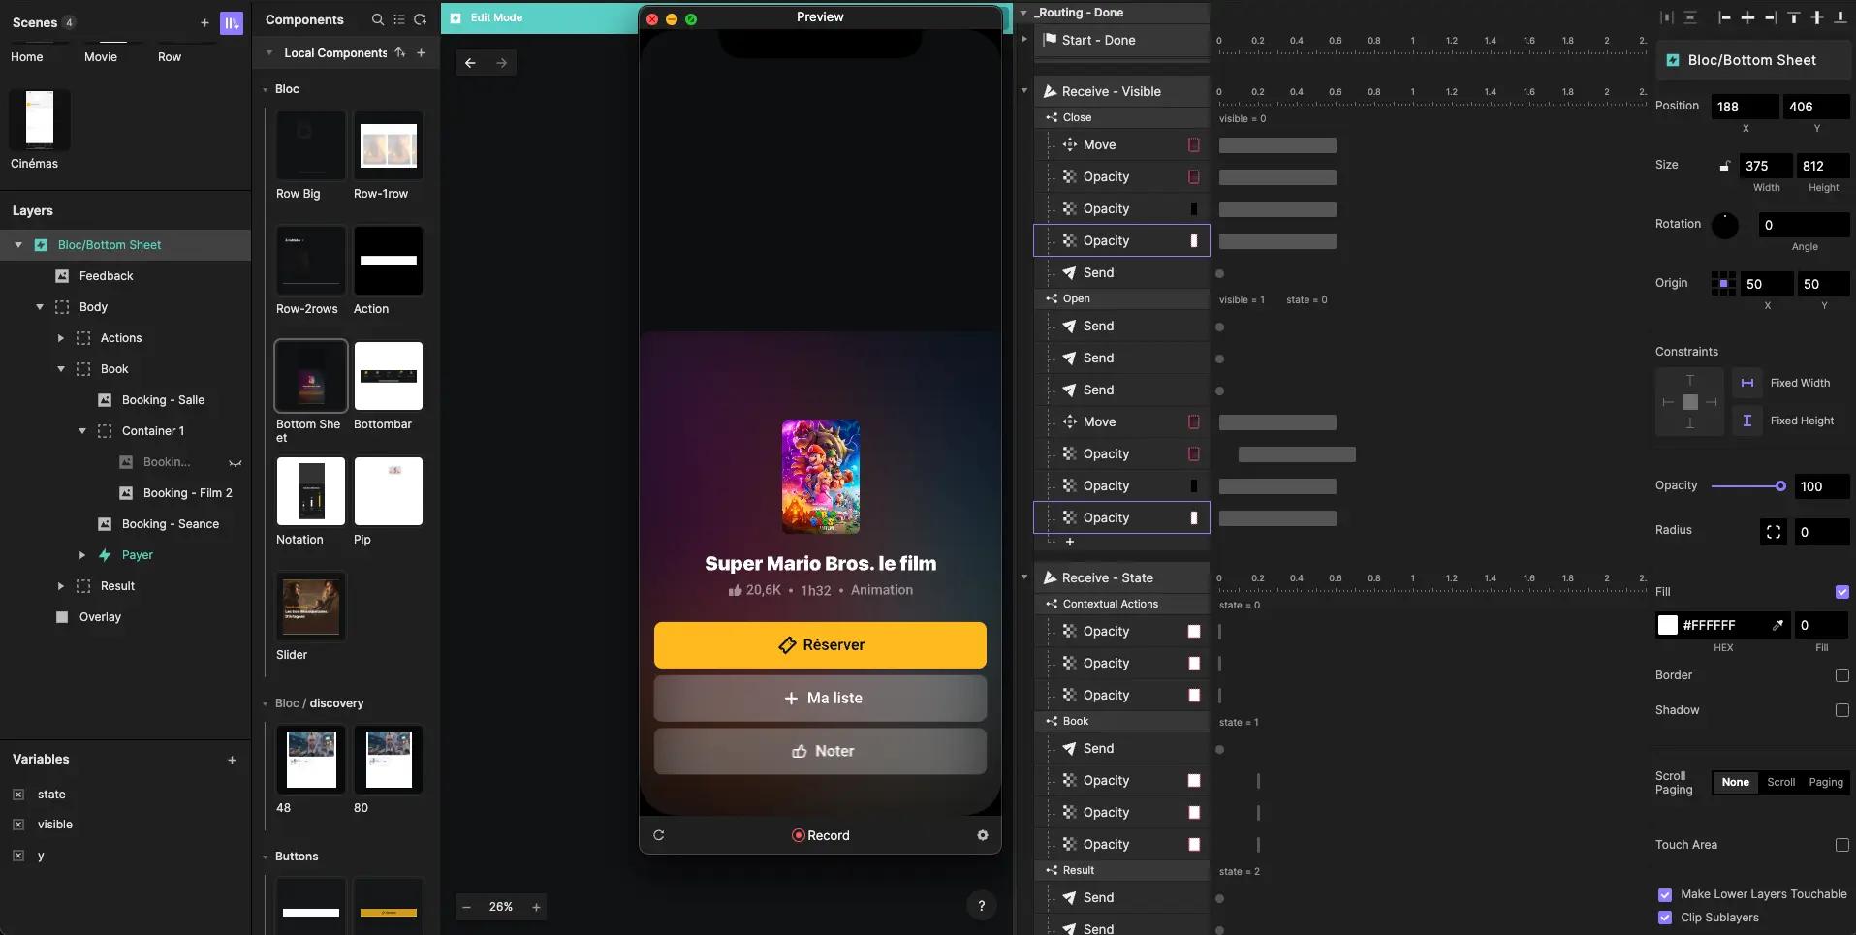
Task: Click distribute horizontally icon
Action: pyautogui.click(x=1667, y=17)
